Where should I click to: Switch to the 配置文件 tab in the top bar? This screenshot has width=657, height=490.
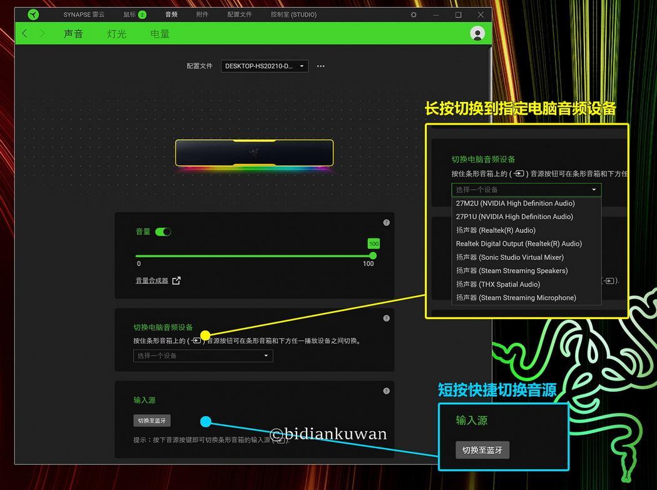click(x=240, y=14)
